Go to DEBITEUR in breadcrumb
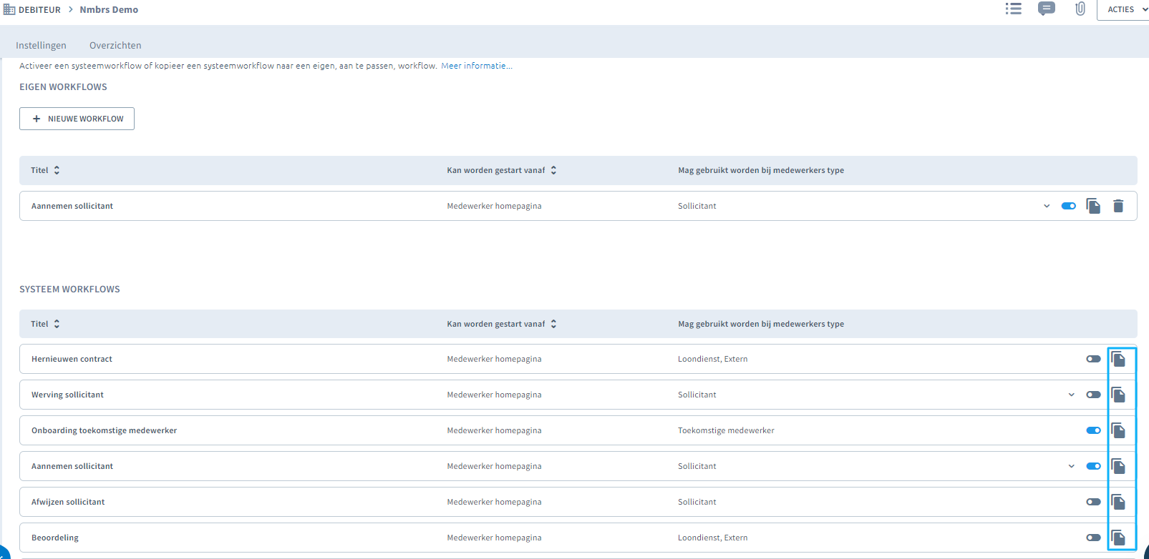Screen dimensions: 1149x559 (x=39, y=9)
